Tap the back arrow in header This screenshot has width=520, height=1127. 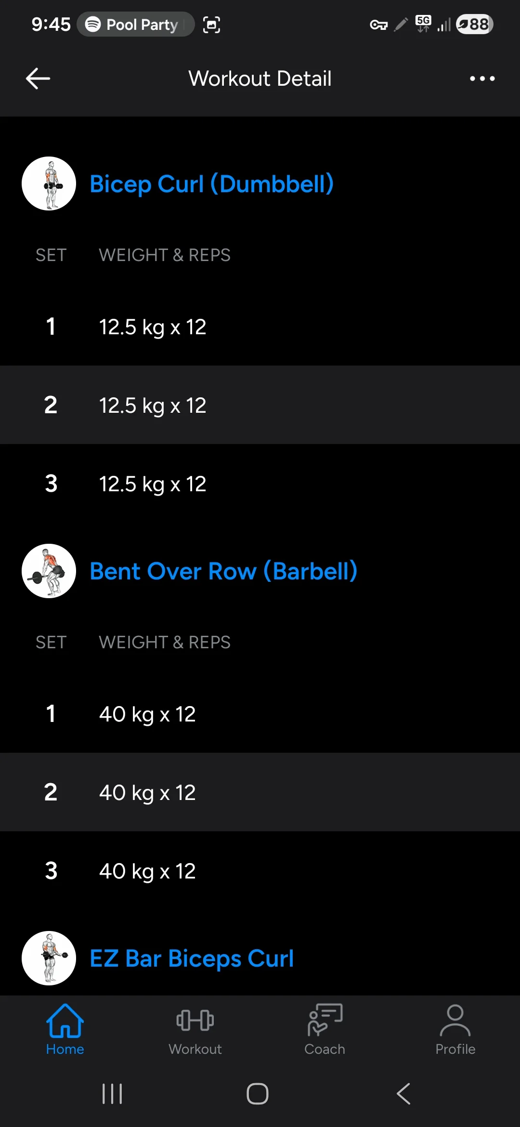point(38,79)
